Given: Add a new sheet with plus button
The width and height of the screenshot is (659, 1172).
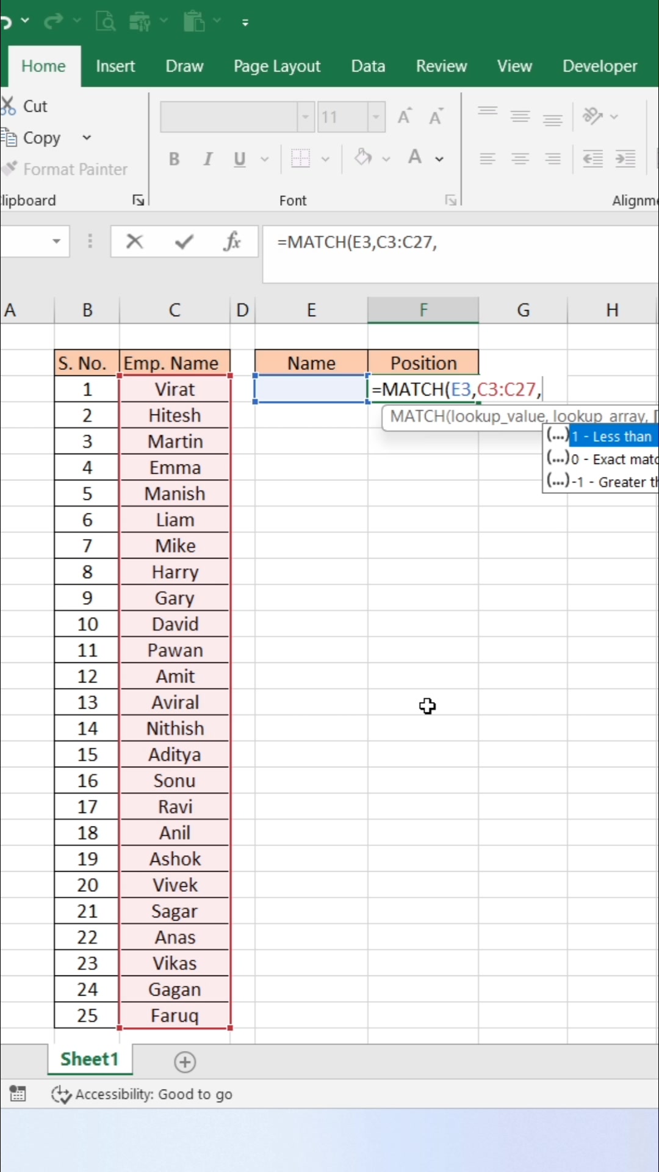Looking at the screenshot, I should (185, 1062).
